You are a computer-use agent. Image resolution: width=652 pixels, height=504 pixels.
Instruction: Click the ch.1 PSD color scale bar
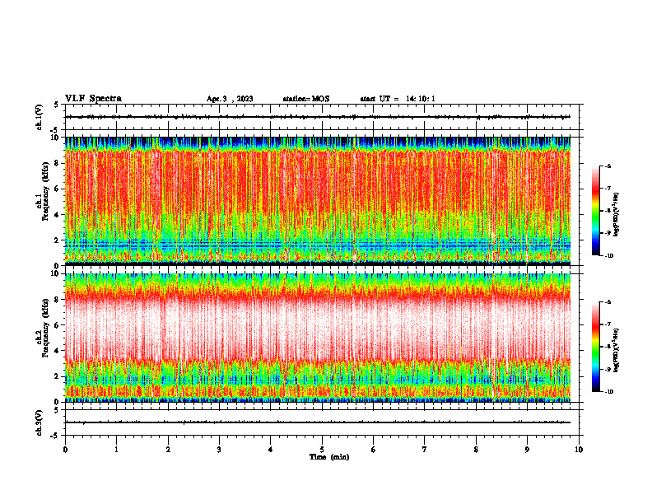(595, 211)
